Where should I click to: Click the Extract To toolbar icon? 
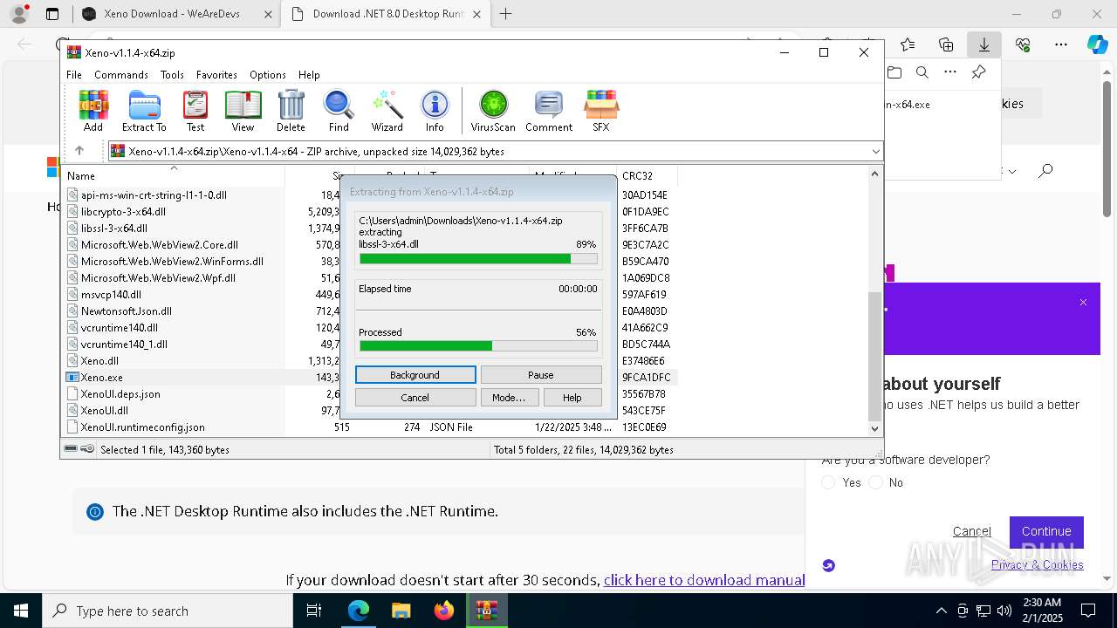click(144, 111)
